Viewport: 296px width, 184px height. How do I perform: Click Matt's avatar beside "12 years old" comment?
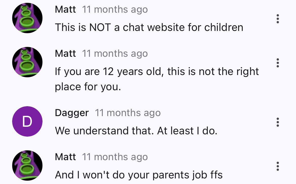click(27, 62)
